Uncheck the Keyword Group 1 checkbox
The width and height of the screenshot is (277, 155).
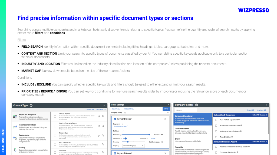pos(115,119)
